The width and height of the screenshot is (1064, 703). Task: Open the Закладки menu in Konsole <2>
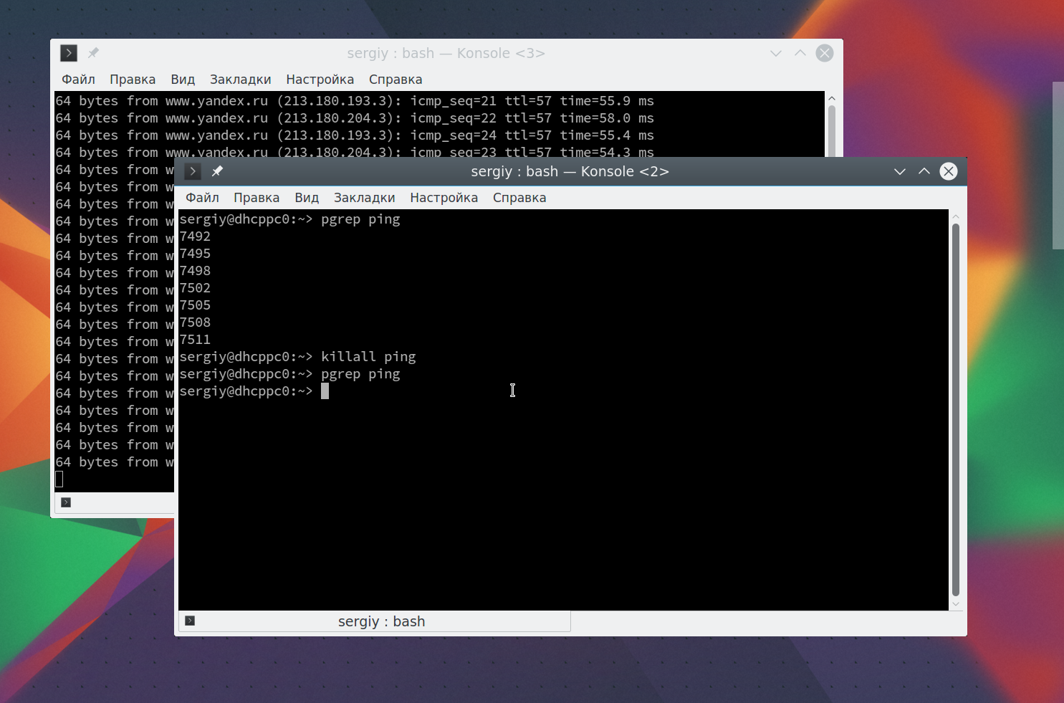(x=364, y=198)
